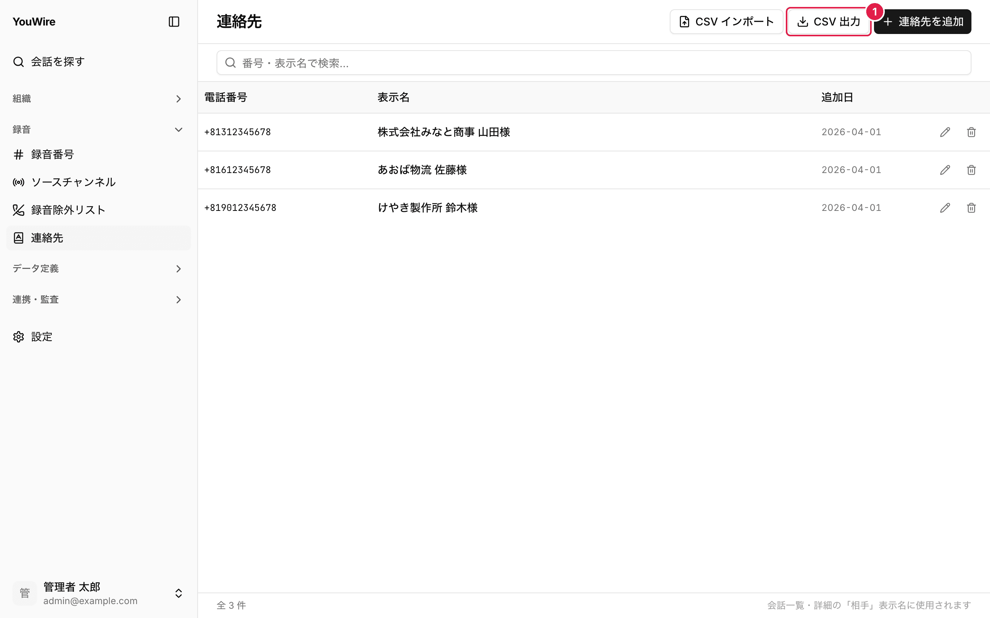Click the broadcast icon for ソースチャンネル
The image size is (990, 618).
tap(19, 182)
